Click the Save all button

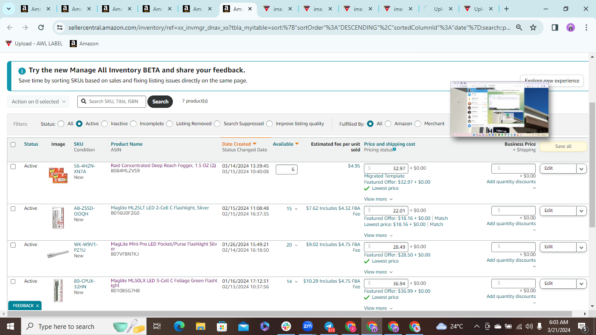point(563,147)
